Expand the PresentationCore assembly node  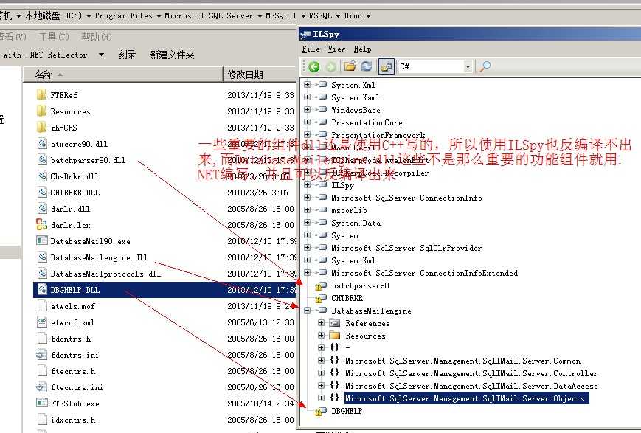pyautogui.click(x=308, y=122)
